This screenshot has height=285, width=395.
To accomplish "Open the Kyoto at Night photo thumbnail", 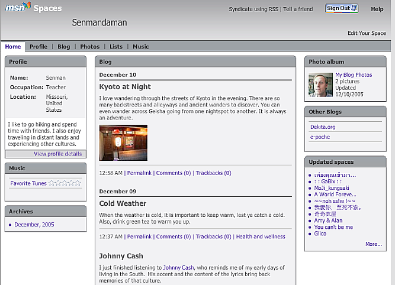I will point(123,142).
